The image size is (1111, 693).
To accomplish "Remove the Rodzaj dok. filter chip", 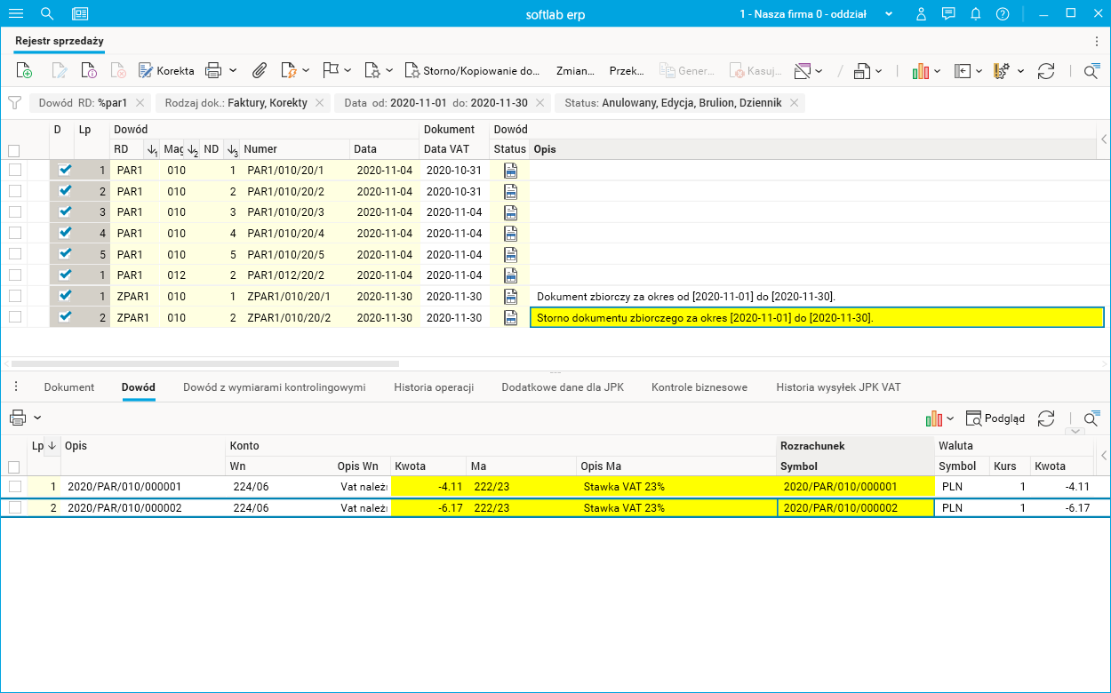I will (x=319, y=103).
